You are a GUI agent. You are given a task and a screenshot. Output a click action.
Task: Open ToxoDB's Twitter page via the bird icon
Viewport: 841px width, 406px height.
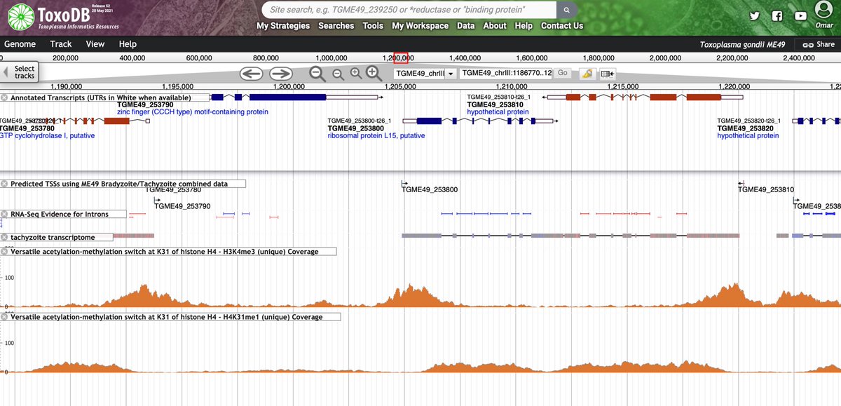point(754,15)
